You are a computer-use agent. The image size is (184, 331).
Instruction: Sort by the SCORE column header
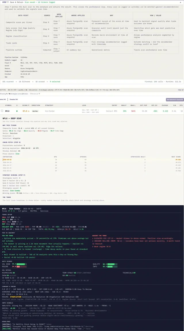coord(26,105)
